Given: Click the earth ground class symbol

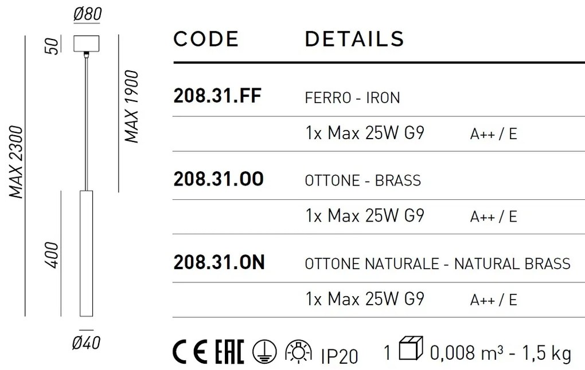Looking at the screenshot, I should tap(264, 352).
